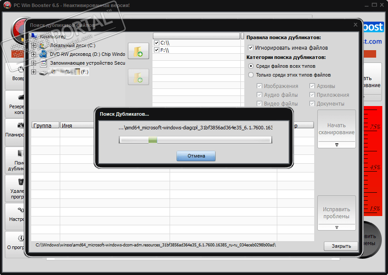Click the Группа column header
Image resolution: width=388 pixels, height=275 pixels.
pos(45,125)
